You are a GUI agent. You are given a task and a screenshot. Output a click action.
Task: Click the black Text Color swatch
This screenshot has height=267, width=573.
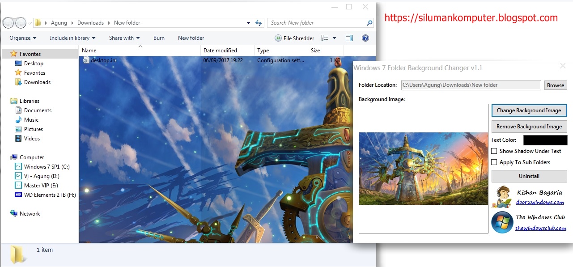[x=545, y=140]
